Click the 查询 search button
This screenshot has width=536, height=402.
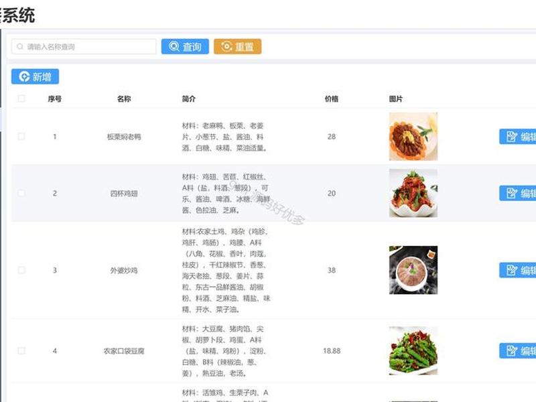(x=185, y=46)
